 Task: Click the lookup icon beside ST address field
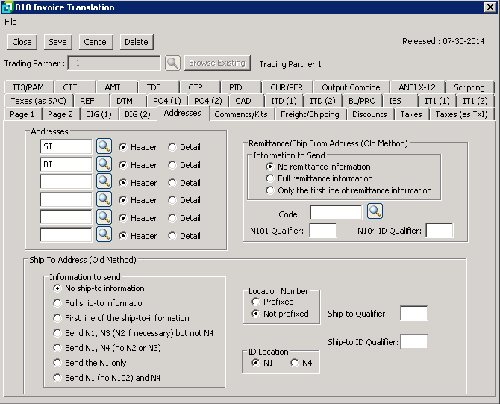pyautogui.click(x=104, y=147)
